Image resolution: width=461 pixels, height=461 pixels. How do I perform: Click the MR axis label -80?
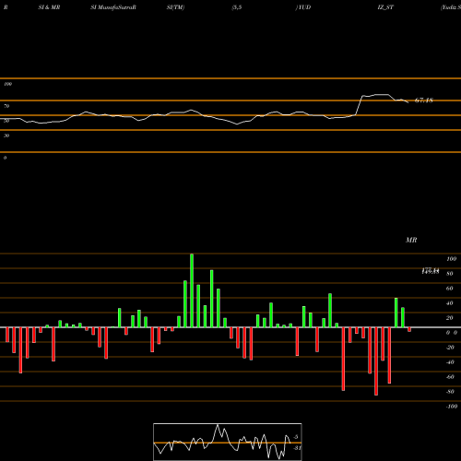(x=450, y=392)
